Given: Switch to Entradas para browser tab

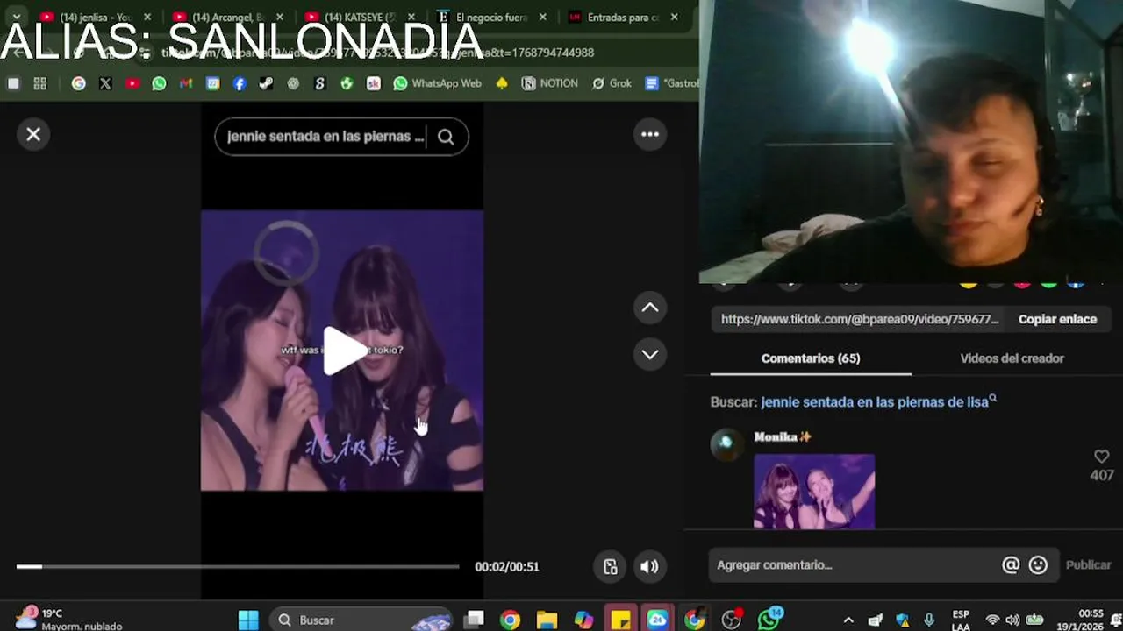Looking at the screenshot, I should tap(614, 17).
